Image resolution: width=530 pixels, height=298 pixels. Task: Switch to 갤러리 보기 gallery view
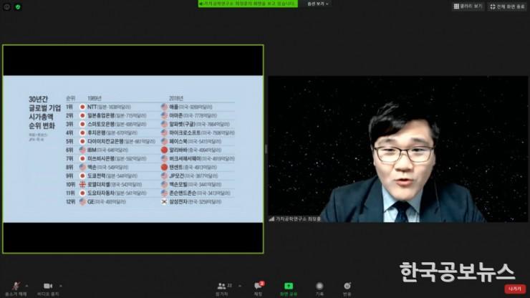pos(468,6)
